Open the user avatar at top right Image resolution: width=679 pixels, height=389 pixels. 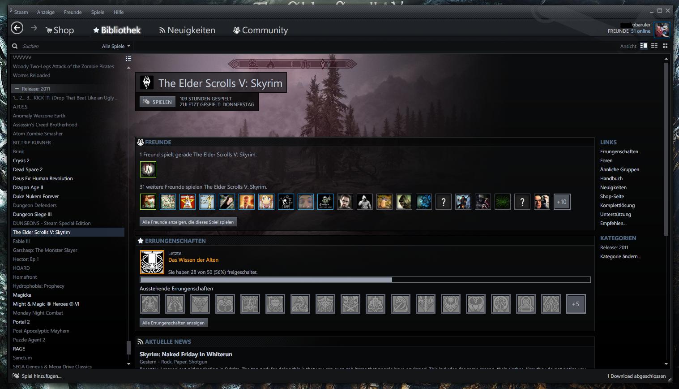click(x=662, y=30)
